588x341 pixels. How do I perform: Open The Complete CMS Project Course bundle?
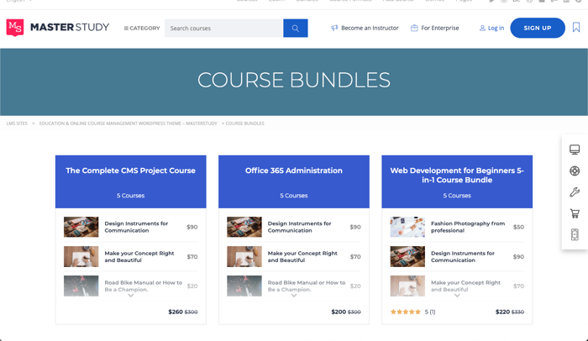pos(130,170)
